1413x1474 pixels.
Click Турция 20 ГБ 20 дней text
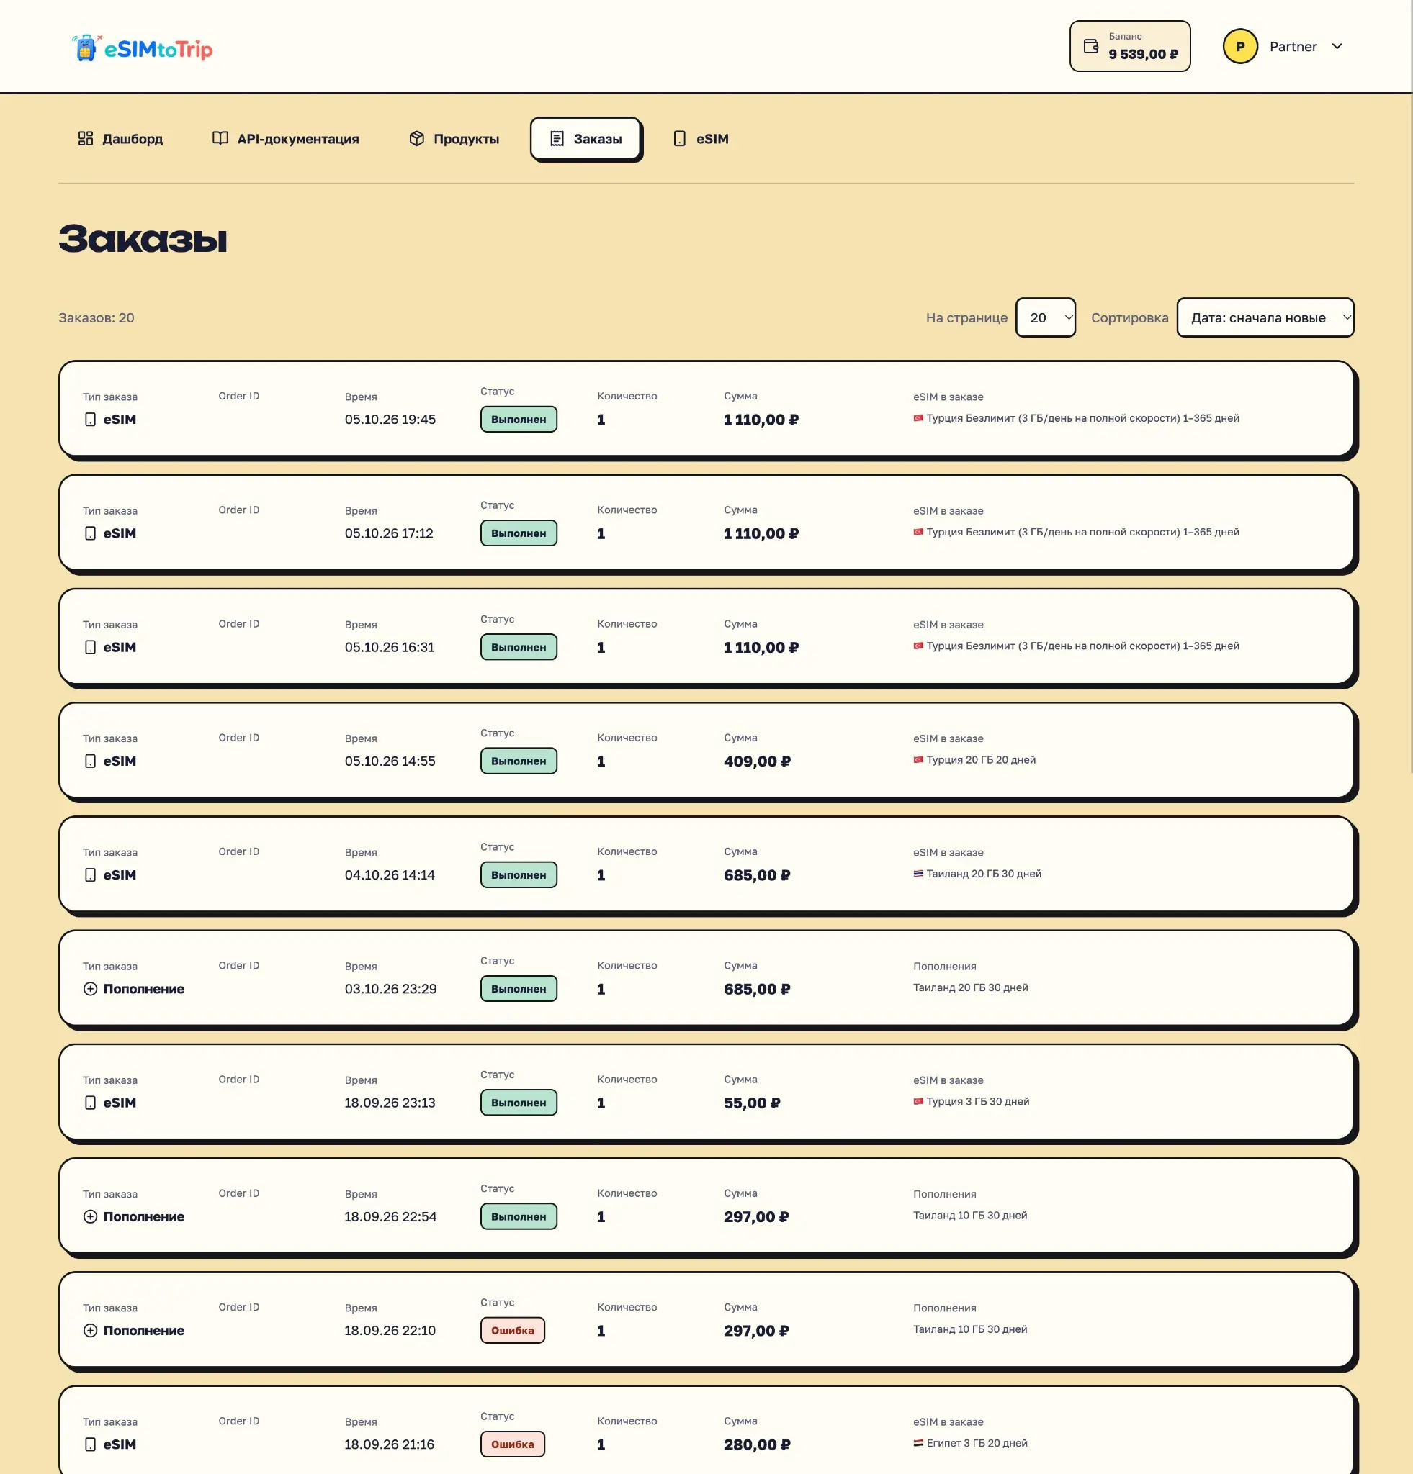click(980, 759)
